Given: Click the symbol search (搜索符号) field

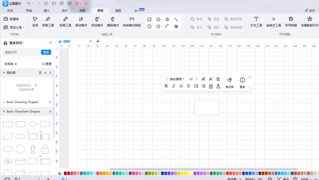Looking at the screenshot, I should tap(22, 52).
